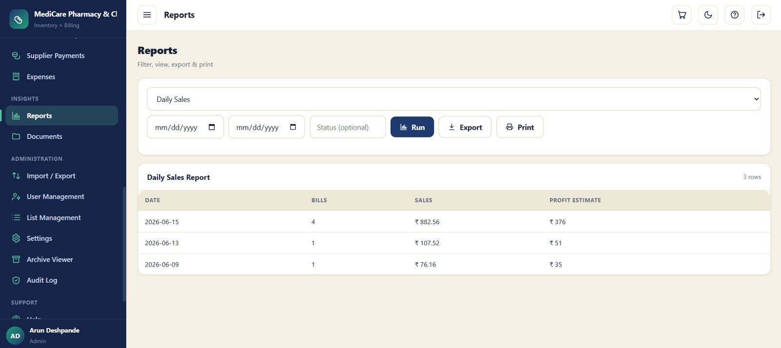This screenshot has width=781, height=348.
Task: Click the Status (optional) input
Action: pos(348,127)
